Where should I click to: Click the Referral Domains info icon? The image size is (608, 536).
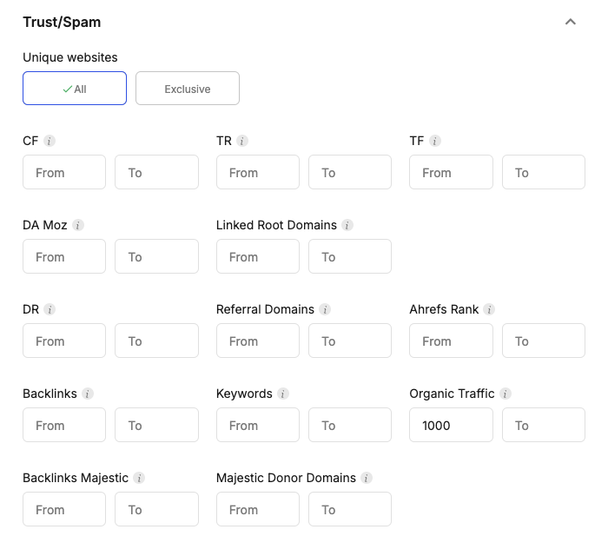coord(325,309)
